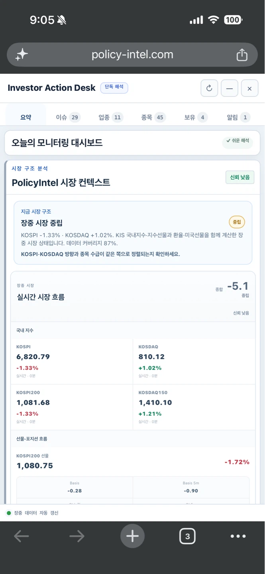Switch to the 이슈 29 tab

pyautogui.click(x=68, y=117)
